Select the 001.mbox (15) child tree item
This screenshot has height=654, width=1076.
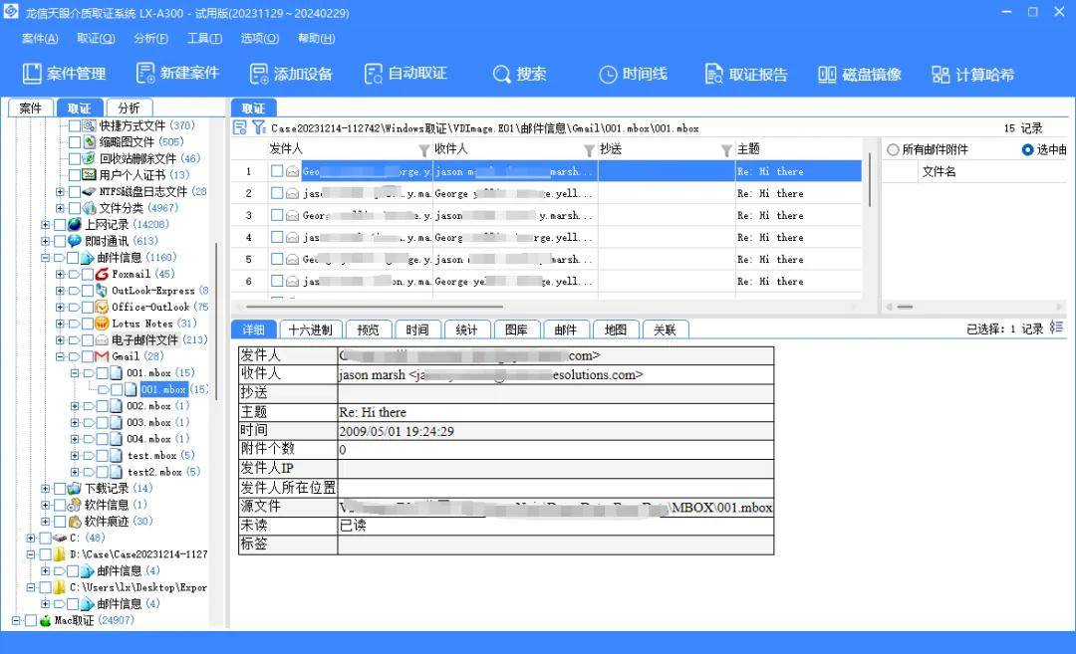click(163, 389)
